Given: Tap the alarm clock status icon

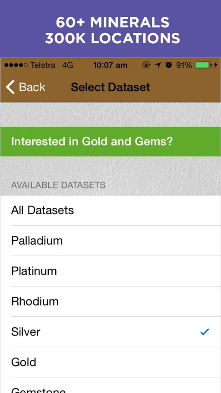Looking at the screenshot, I should coord(169,65).
